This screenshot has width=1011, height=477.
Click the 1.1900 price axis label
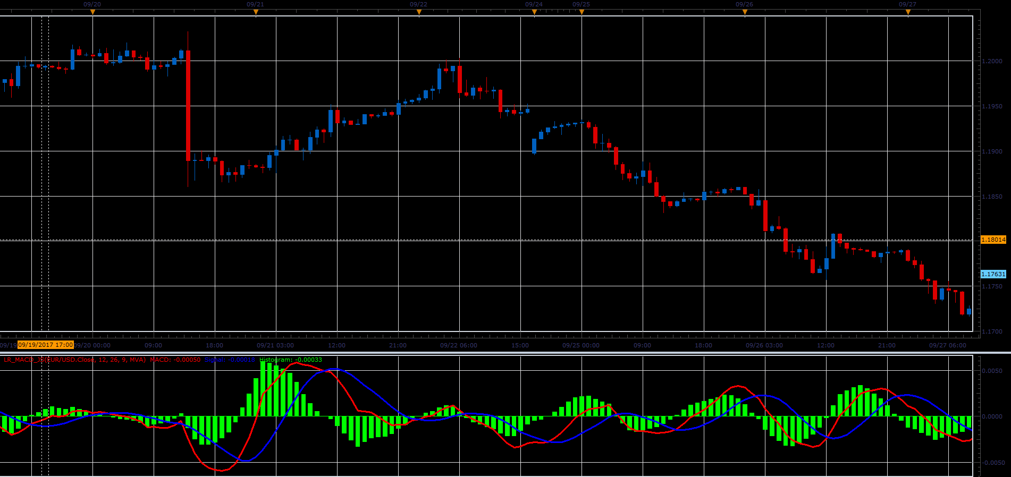point(992,151)
